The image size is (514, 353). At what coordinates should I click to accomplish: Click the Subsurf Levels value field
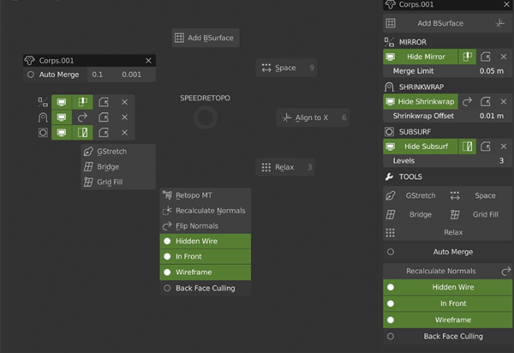[447, 161]
